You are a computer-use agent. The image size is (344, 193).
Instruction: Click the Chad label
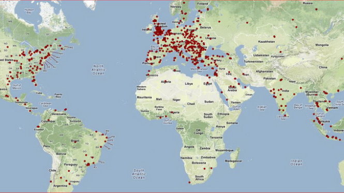tap(191, 103)
